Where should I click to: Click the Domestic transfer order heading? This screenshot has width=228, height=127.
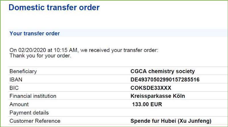point(54,8)
